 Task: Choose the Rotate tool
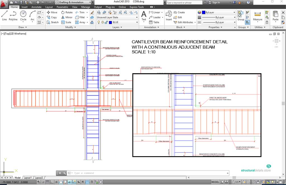(x=66, y=12)
